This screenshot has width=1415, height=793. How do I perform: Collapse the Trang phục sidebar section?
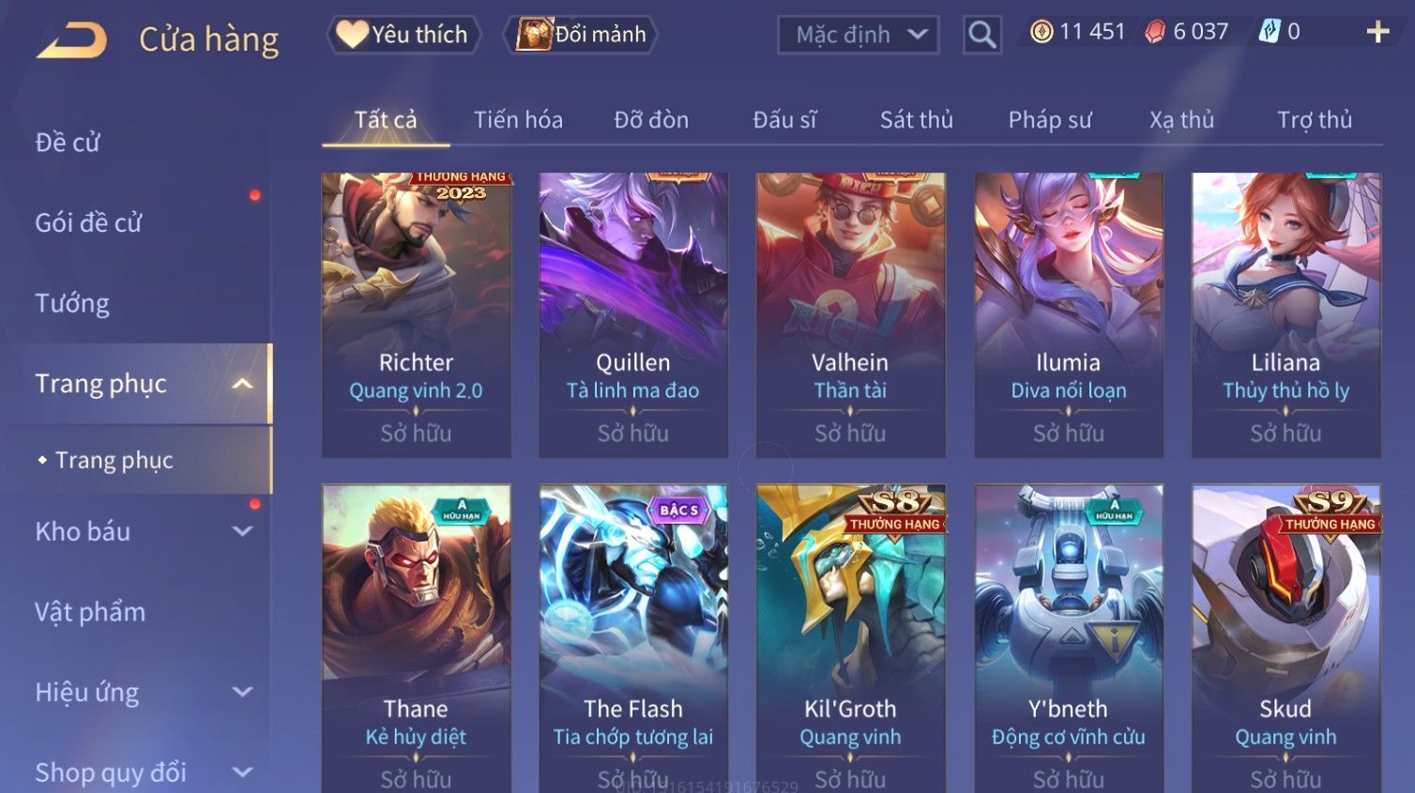pyautogui.click(x=242, y=384)
